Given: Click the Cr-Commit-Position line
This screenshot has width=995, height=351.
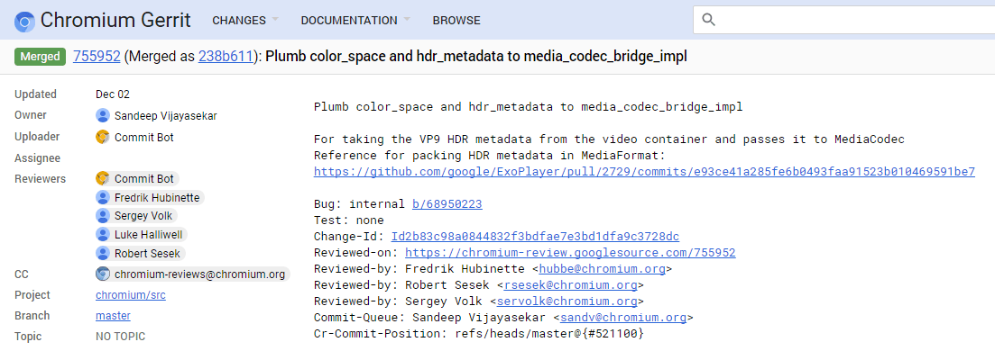Looking at the screenshot, I should [478, 333].
